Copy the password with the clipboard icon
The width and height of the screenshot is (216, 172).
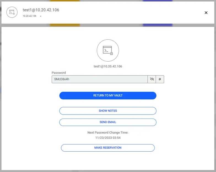point(160,79)
